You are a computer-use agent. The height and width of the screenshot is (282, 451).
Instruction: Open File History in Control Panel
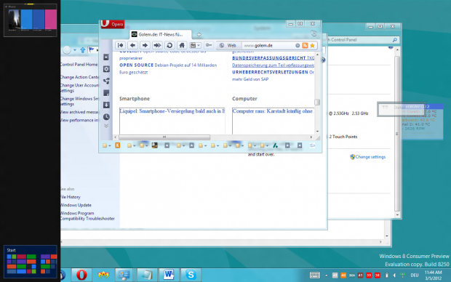[x=71, y=197]
